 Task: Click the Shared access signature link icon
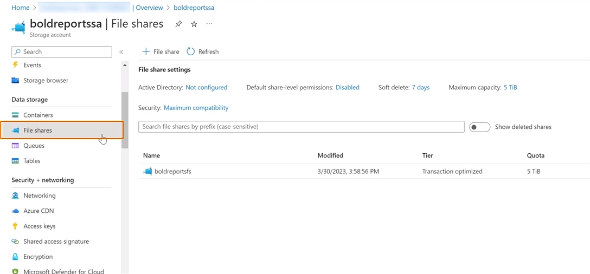(x=15, y=242)
